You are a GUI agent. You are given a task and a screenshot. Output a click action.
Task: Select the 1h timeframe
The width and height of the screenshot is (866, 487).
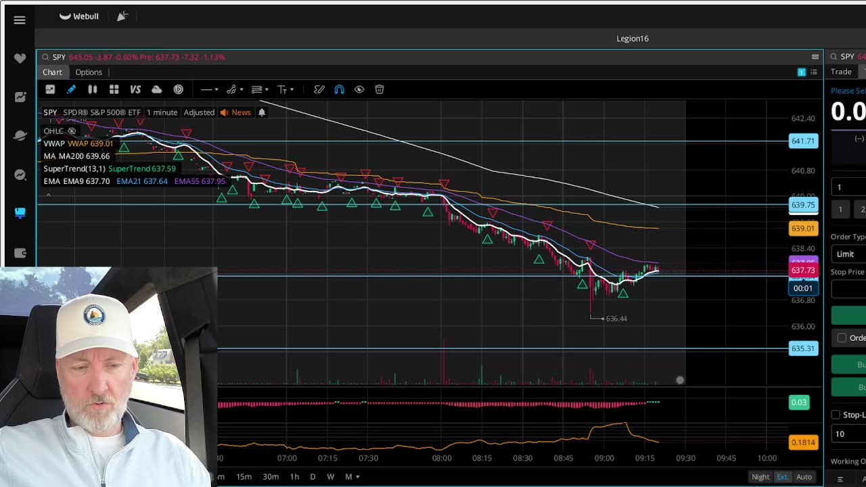(x=294, y=477)
